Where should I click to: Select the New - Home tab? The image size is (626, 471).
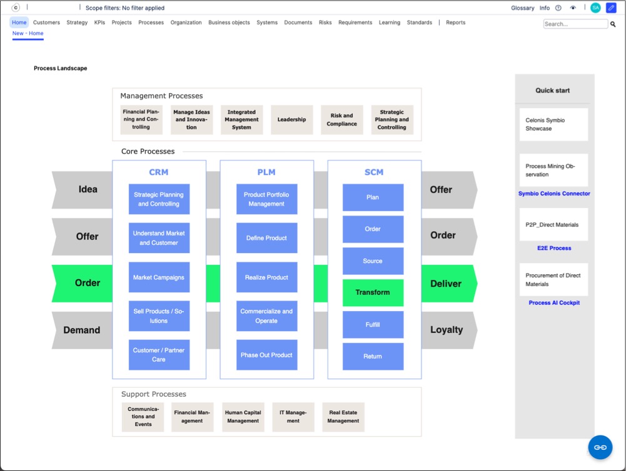(x=28, y=34)
